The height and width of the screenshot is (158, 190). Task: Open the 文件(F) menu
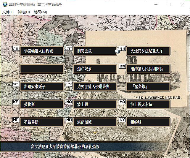tap(8, 12)
